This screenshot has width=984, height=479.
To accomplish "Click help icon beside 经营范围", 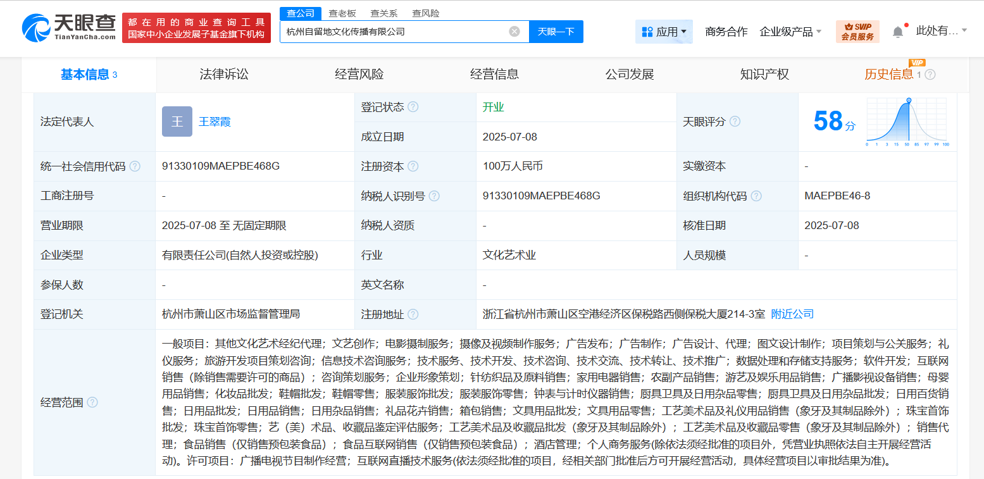I will point(92,402).
